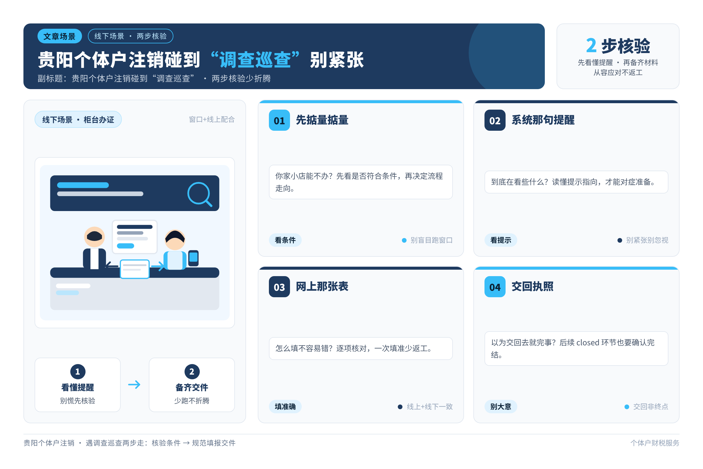Viewport: 703px width, 469px height.
Task: Click the 看条件 tag
Action: pyautogui.click(x=285, y=240)
